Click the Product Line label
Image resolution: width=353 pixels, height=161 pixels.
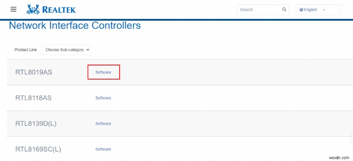click(x=26, y=50)
